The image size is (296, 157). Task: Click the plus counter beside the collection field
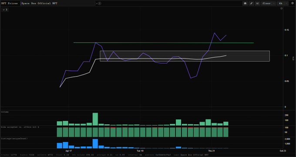[99, 3]
